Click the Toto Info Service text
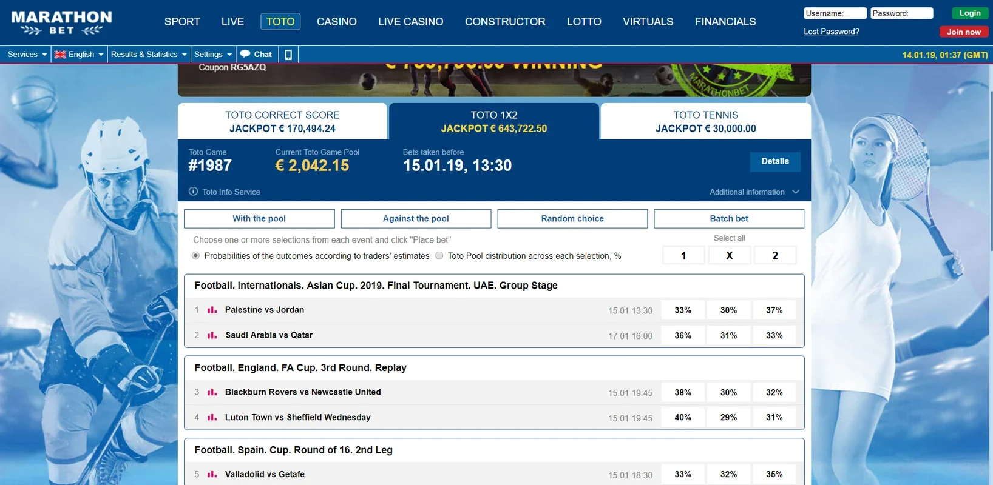 pos(231,192)
